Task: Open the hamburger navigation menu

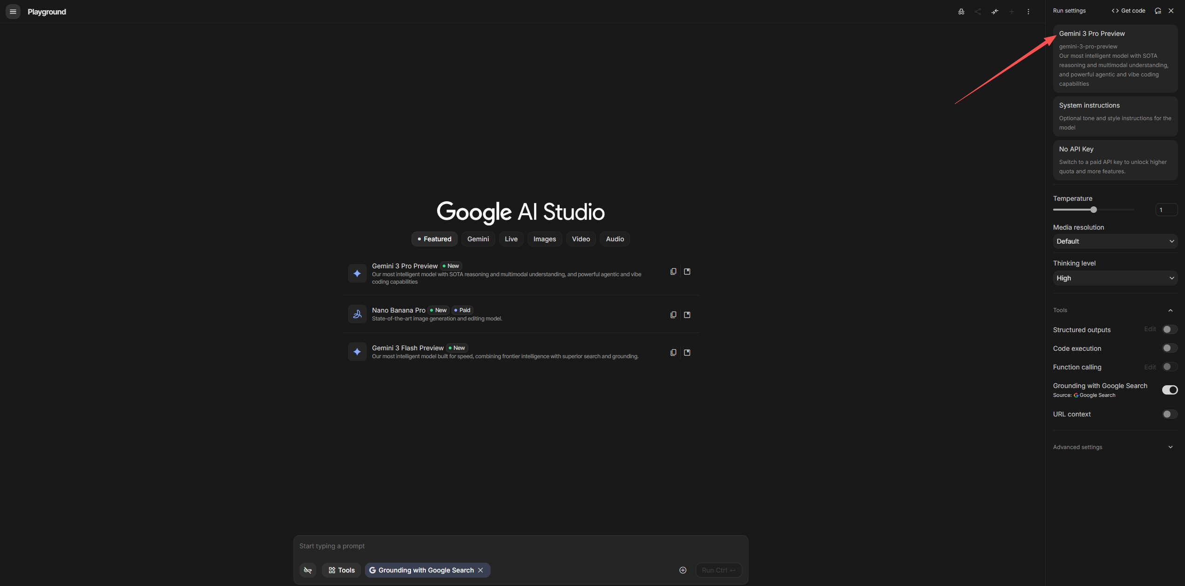Action: (13, 12)
